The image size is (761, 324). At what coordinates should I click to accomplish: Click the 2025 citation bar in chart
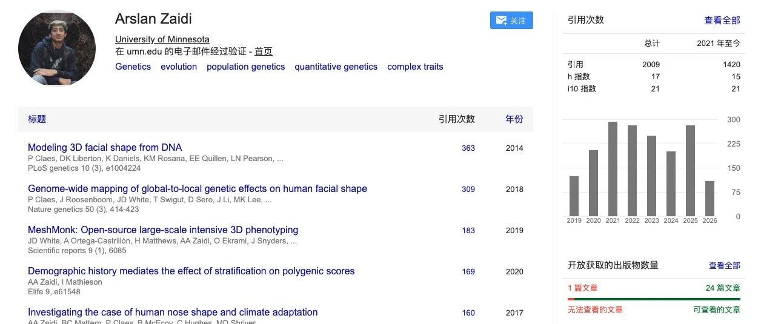point(690,171)
